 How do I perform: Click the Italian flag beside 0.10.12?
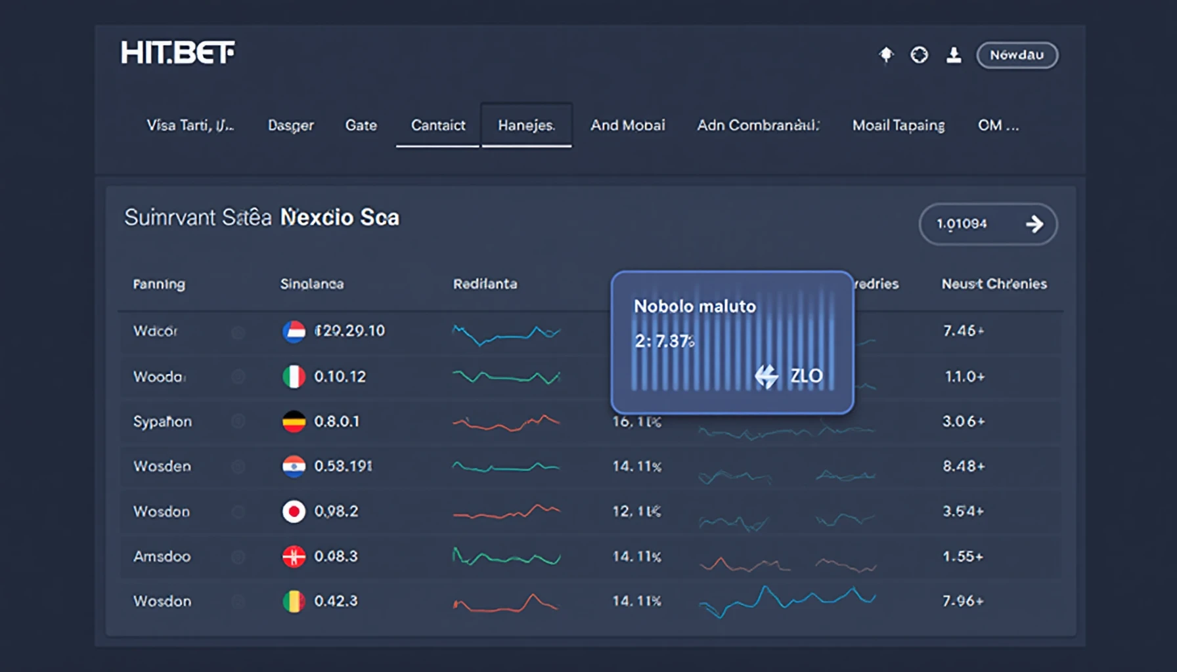(x=294, y=377)
